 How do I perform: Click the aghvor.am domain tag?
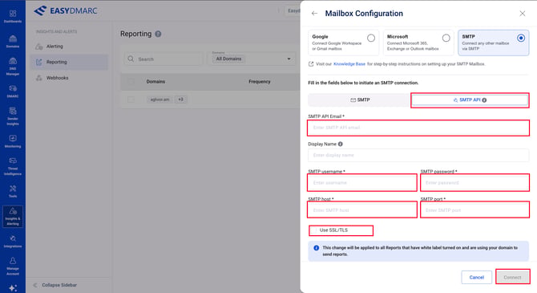pos(160,100)
